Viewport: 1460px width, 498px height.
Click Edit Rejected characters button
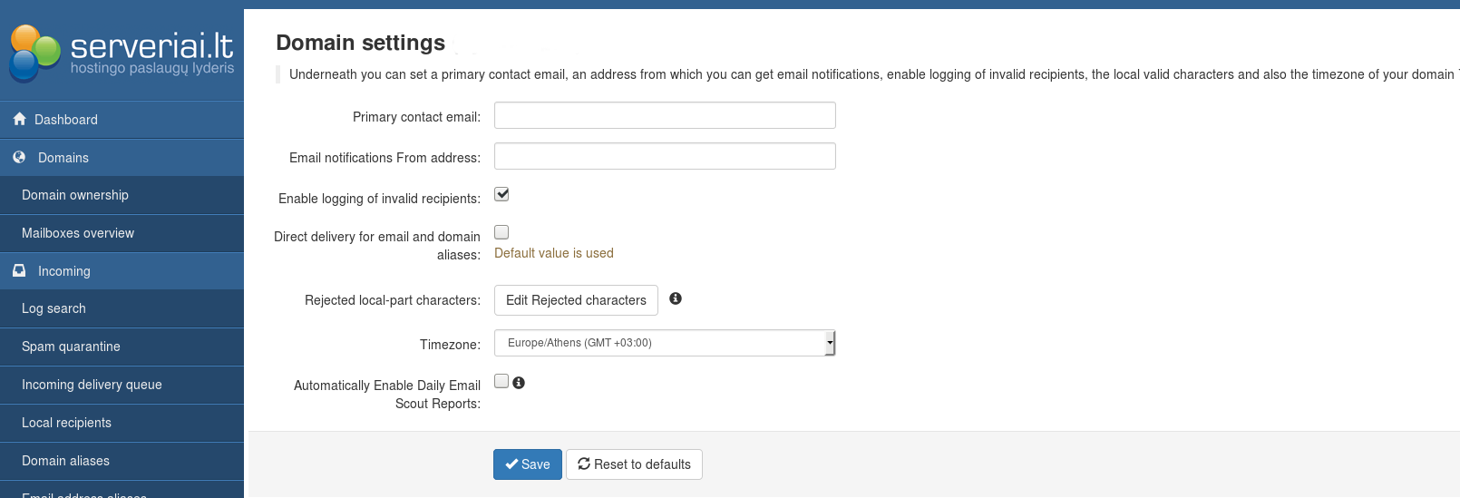tap(576, 300)
